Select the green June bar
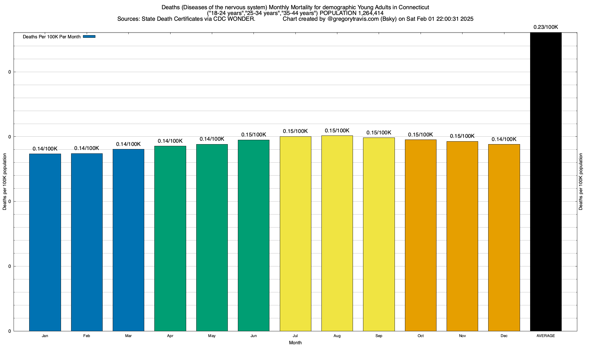This screenshot has height=346, width=592. pos(254,235)
